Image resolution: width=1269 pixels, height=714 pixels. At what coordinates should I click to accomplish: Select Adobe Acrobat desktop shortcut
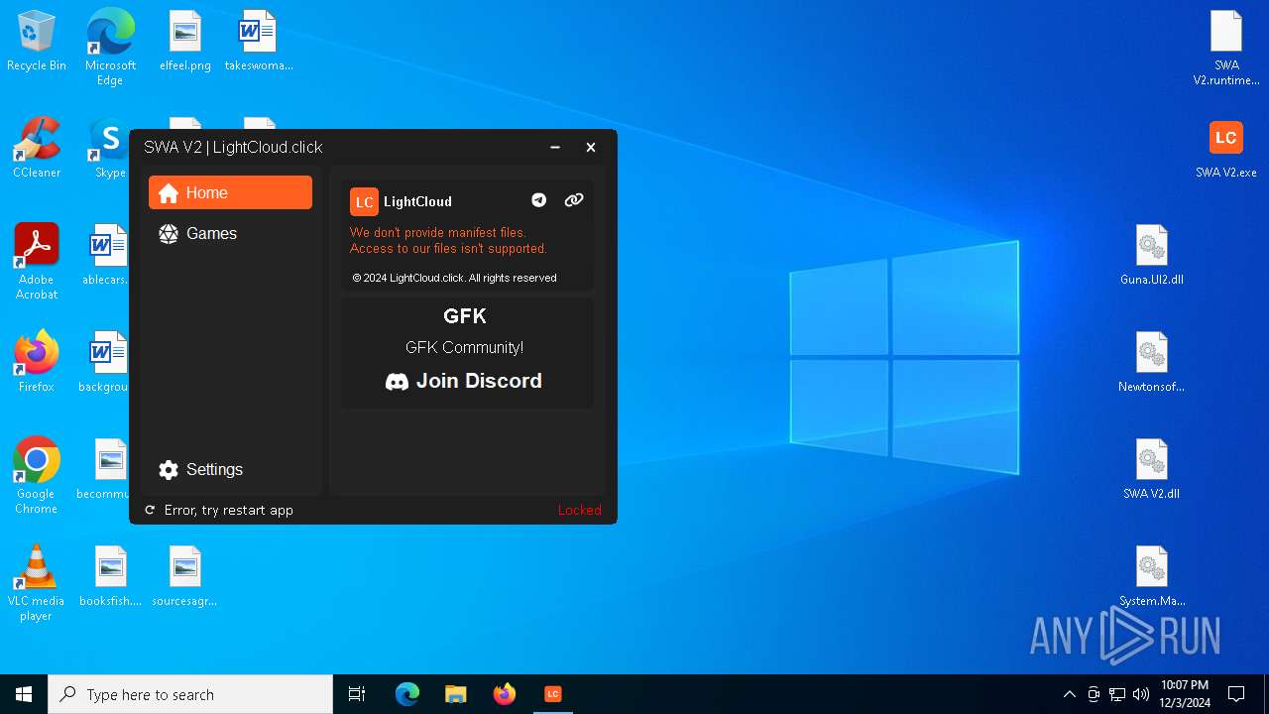coord(37,262)
